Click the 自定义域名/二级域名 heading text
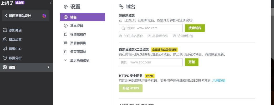This screenshot has width=274, height=105. pos(134,50)
